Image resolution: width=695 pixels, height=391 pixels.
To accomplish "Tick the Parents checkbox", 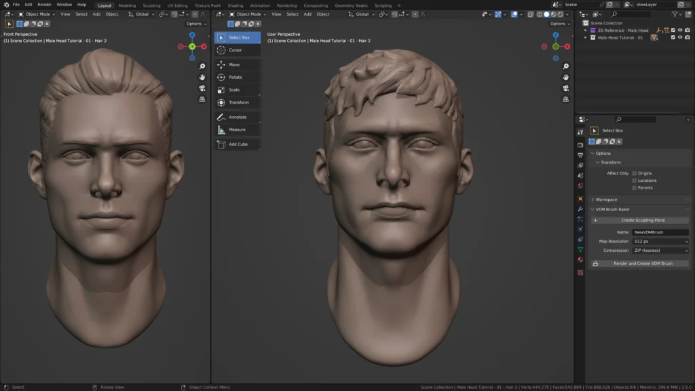I will [x=635, y=187].
